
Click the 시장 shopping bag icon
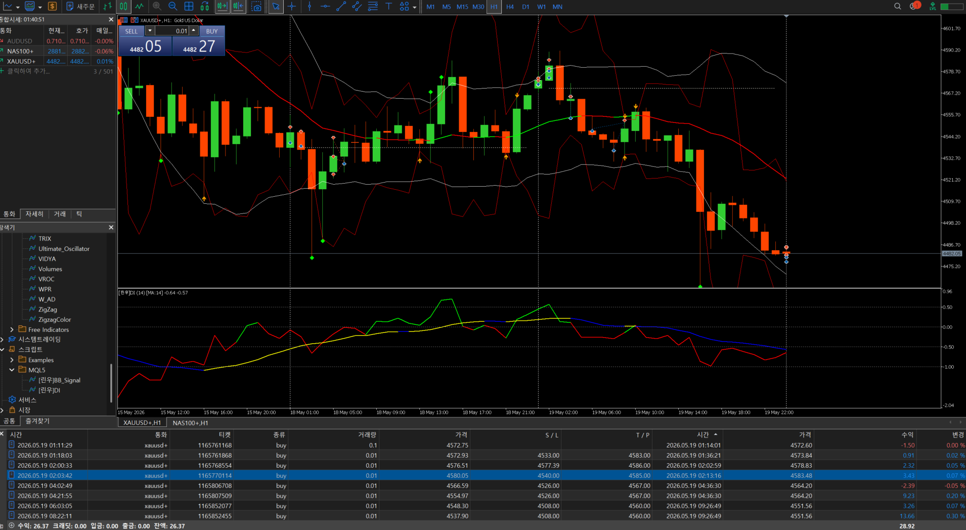click(12, 410)
